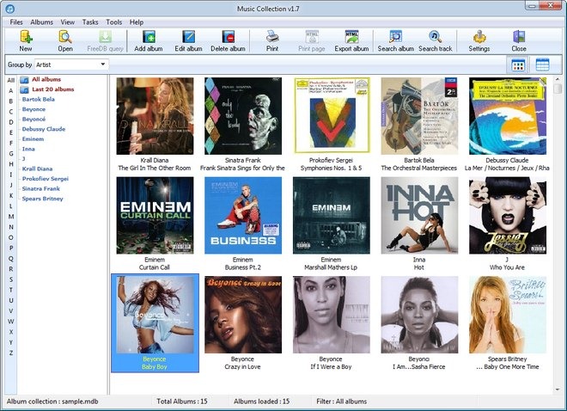
Task: Click the Delete album toolbar icon
Action: (x=229, y=40)
